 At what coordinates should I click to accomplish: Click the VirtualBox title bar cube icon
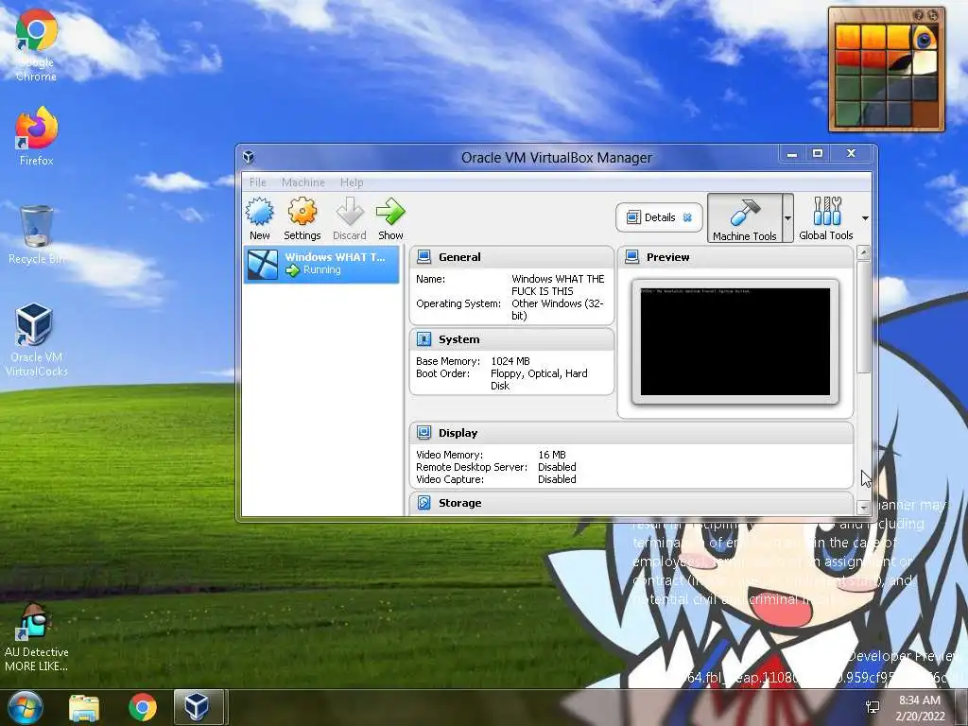[249, 157]
